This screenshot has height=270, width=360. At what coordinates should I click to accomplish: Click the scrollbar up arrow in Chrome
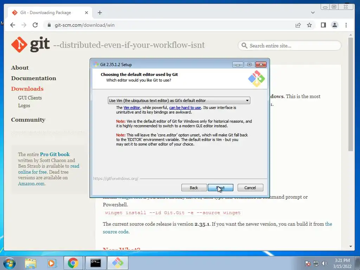pos(351,35)
